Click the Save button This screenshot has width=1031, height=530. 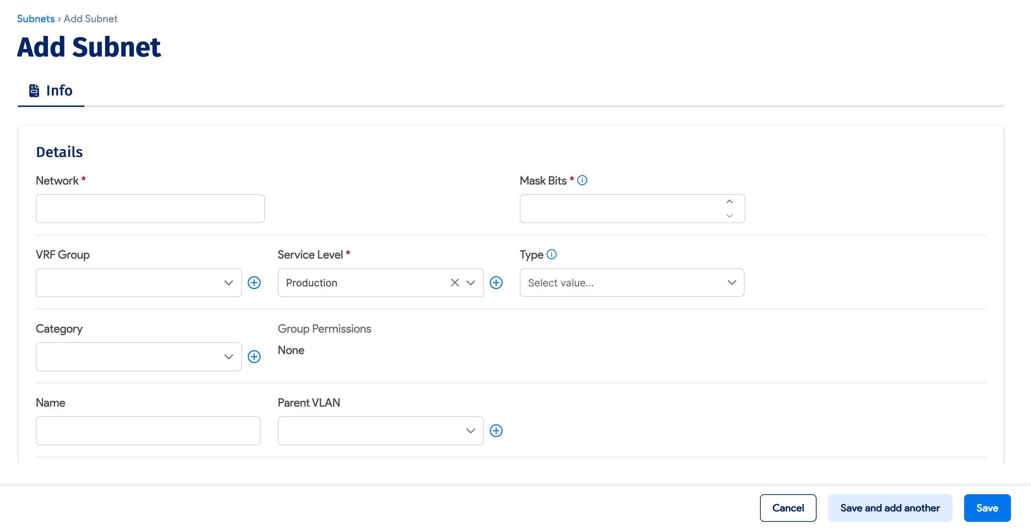(x=987, y=507)
